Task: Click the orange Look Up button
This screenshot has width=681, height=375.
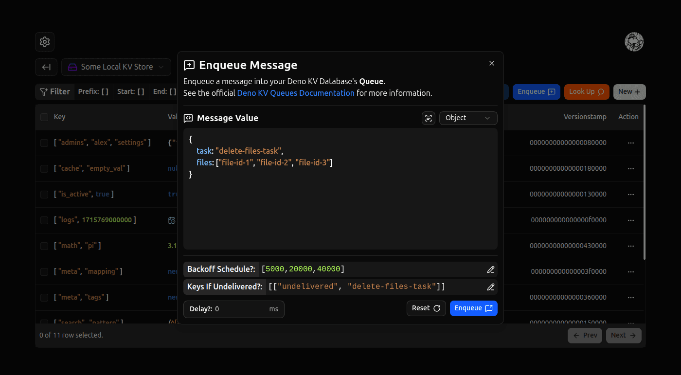Action: click(x=586, y=91)
